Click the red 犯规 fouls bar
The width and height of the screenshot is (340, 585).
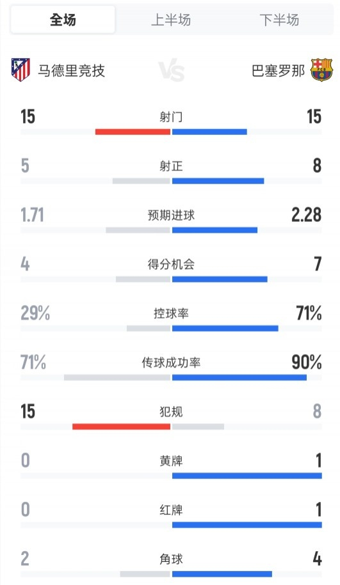pos(122,426)
